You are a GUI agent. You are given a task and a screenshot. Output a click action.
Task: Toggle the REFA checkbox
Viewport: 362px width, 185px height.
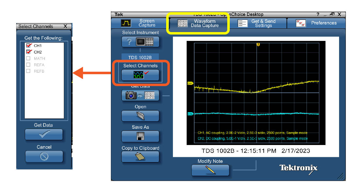tap(28, 65)
